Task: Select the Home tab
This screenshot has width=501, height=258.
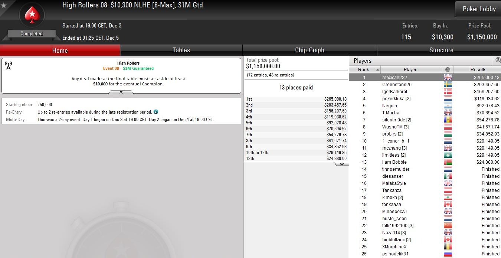Action: pyautogui.click(x=60, y=50)
